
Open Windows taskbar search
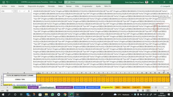(9, 95)
